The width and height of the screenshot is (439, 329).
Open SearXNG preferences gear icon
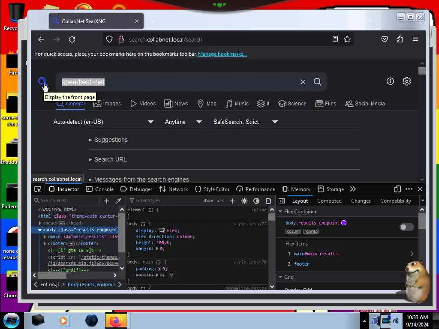coord(406,81)
